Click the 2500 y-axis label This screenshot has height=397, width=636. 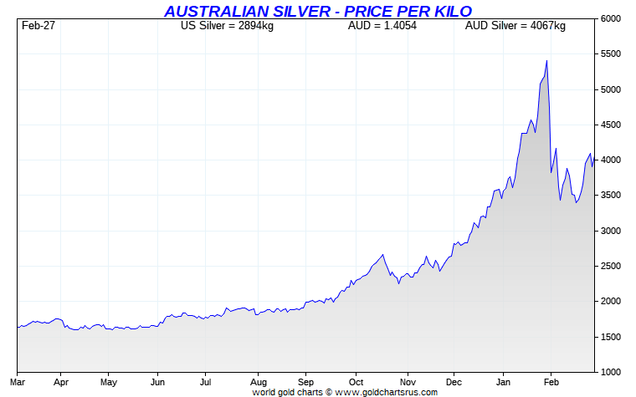(x=610, y=266)
